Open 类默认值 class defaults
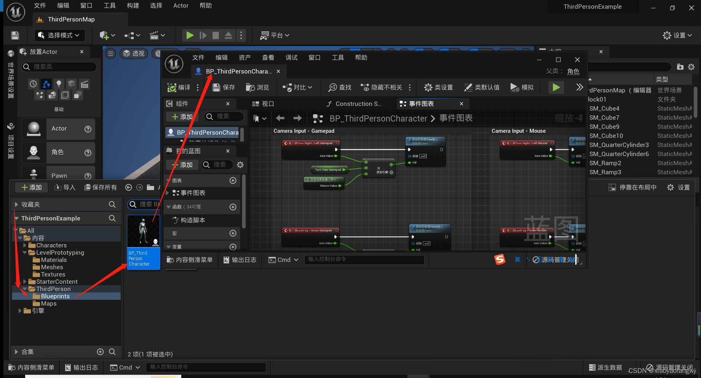Viewport: 701px width, 378px height. click(x=482, y=87)
